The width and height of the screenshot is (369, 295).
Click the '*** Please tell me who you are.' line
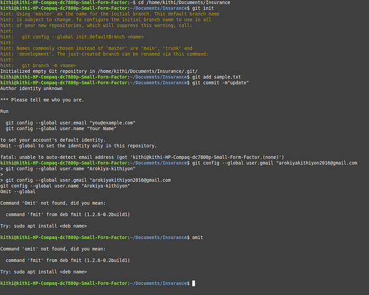point(42,100)
